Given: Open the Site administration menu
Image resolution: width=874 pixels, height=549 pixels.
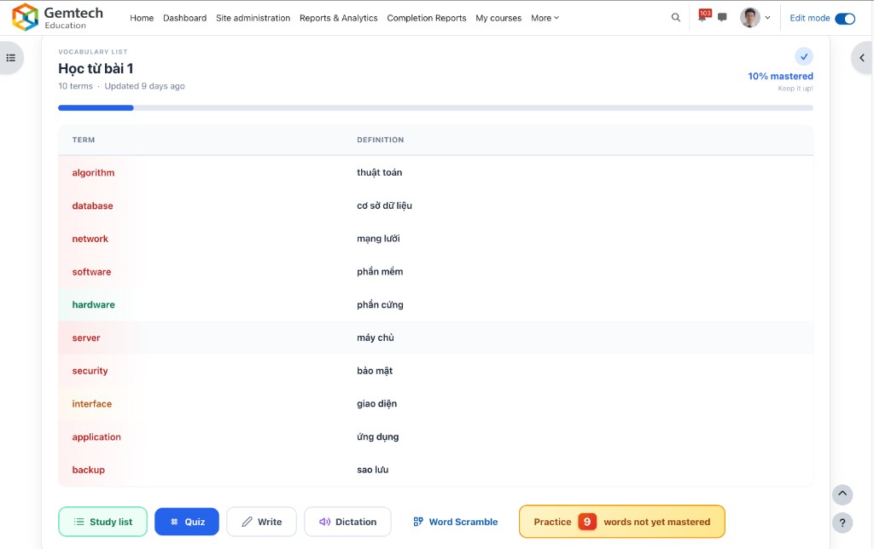Looking at the screenshot, I should (x=253, y=17).
